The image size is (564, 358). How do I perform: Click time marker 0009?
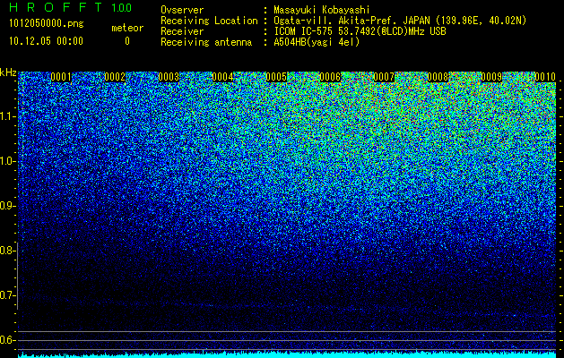click(491, 77)
